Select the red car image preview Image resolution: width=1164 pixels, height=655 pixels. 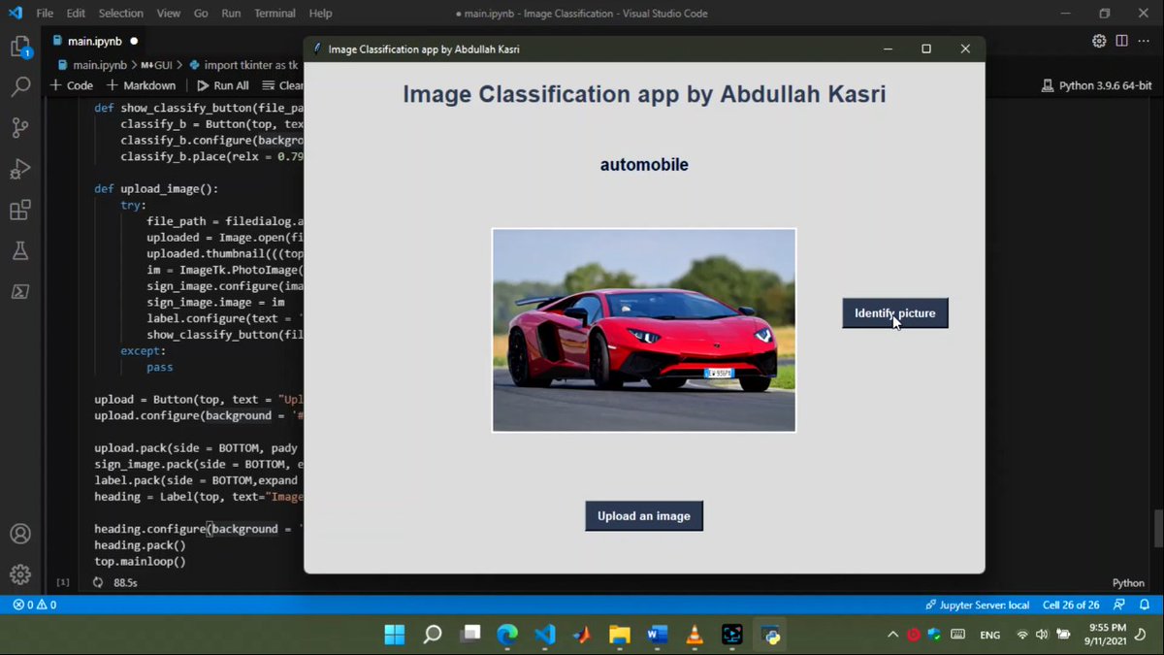[x=643, y=329]
